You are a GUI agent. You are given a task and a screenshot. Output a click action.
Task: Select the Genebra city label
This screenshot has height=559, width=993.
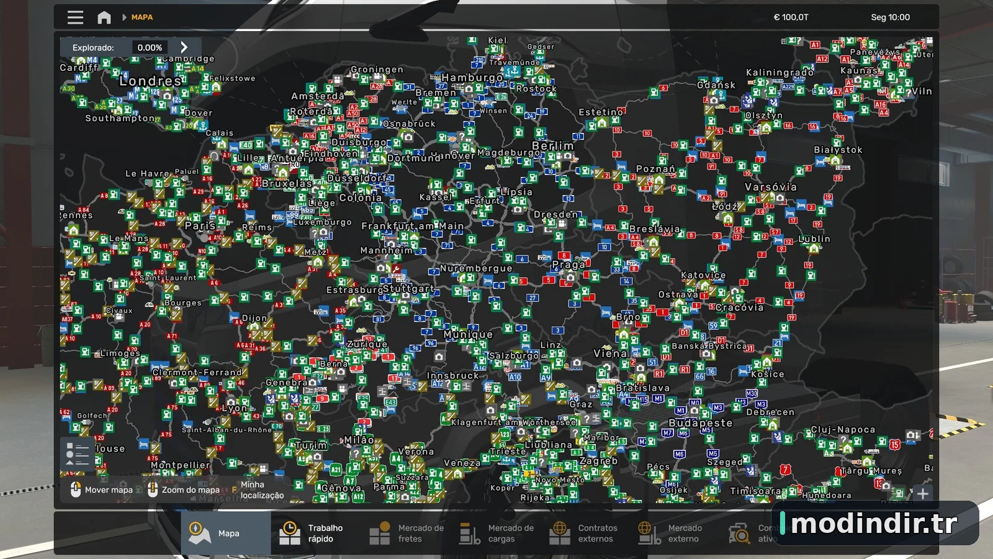pos(287,383)
